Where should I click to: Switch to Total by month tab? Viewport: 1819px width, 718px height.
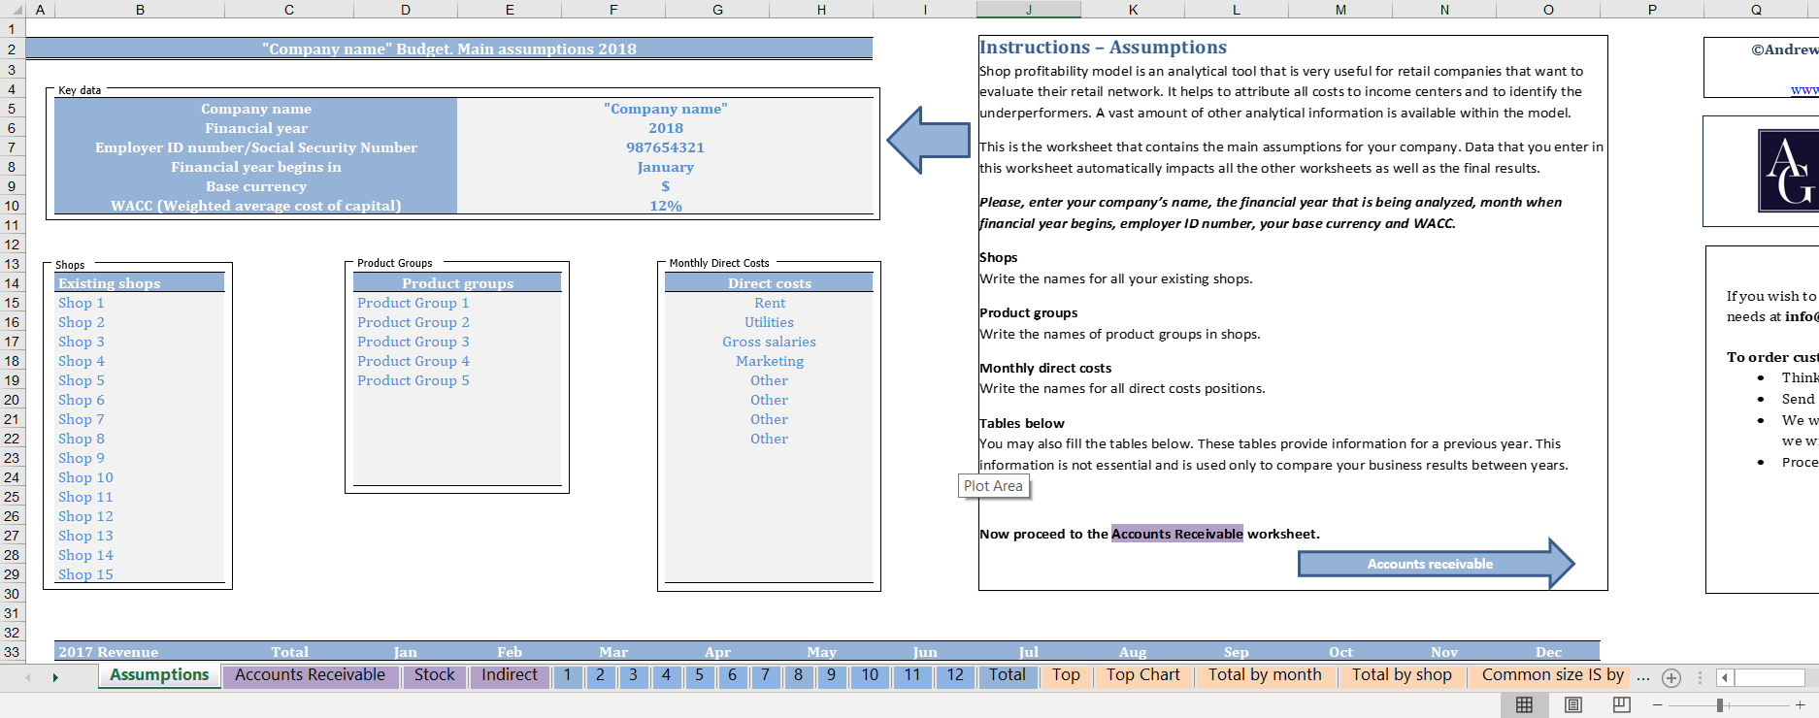click(1264, 675)
